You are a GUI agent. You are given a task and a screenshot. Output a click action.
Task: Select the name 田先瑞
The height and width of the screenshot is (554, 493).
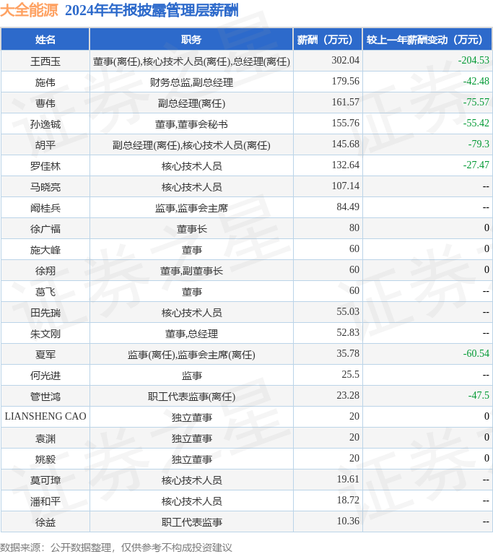point(45,313)
